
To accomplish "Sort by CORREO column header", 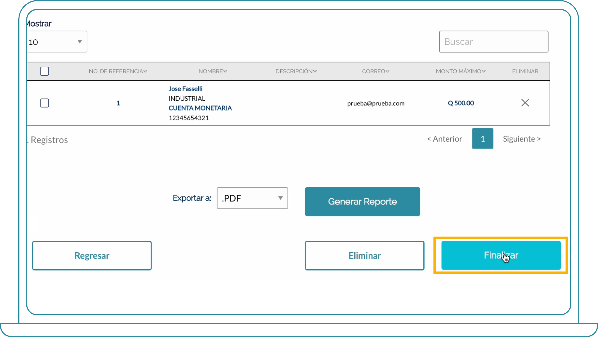I will tap(376, 71).
